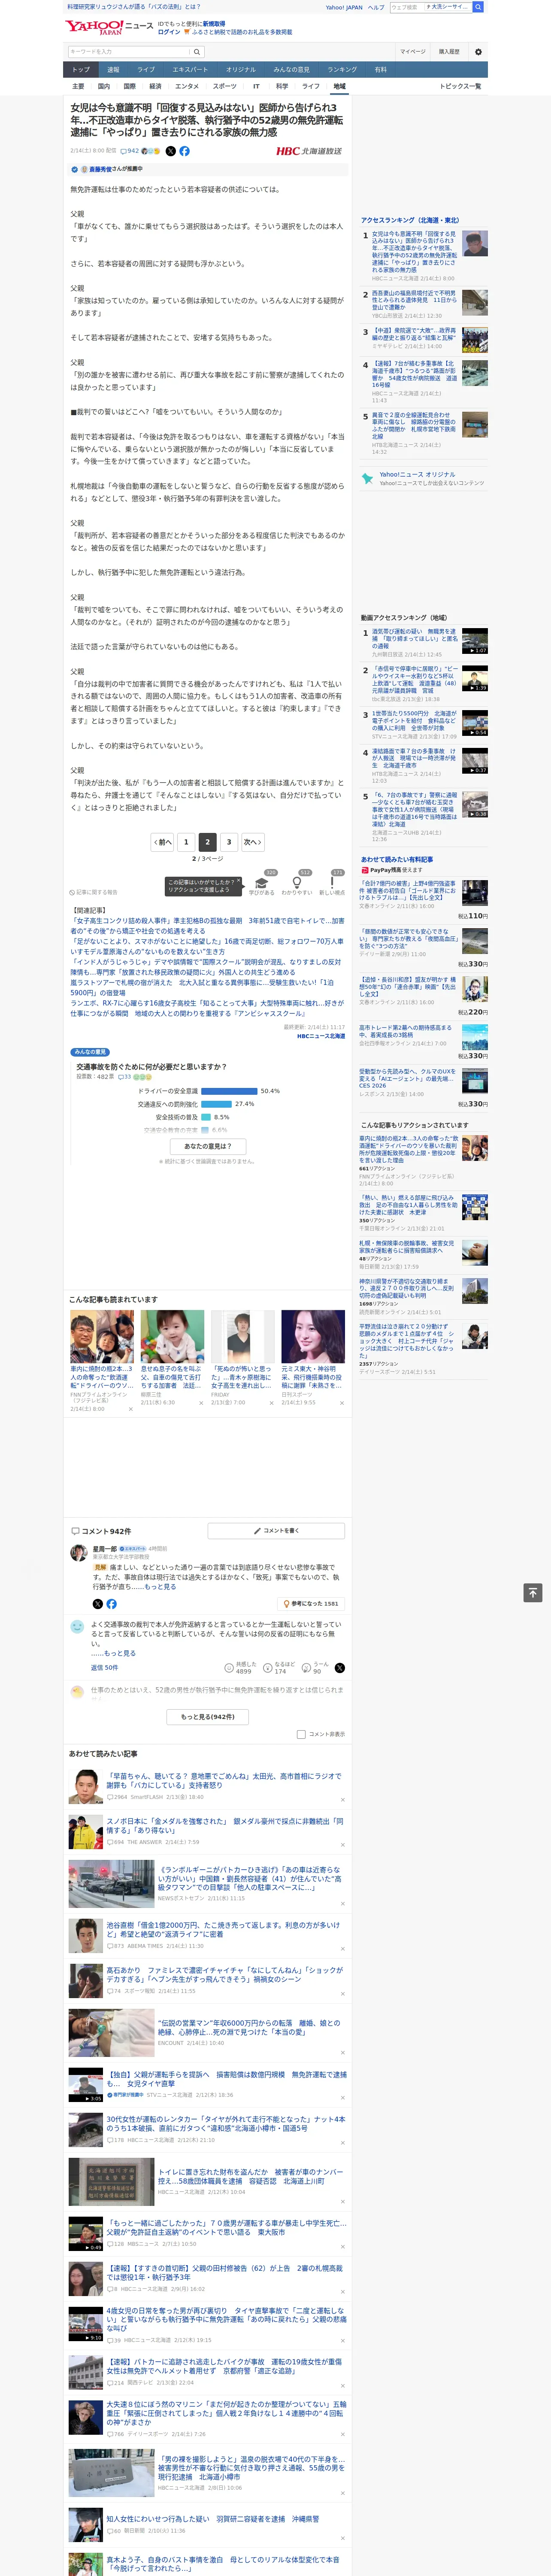Screen dimensions: 551x2576
Task: Open the マイページ link
Action: pyautogui.click(x=413, y=52)
